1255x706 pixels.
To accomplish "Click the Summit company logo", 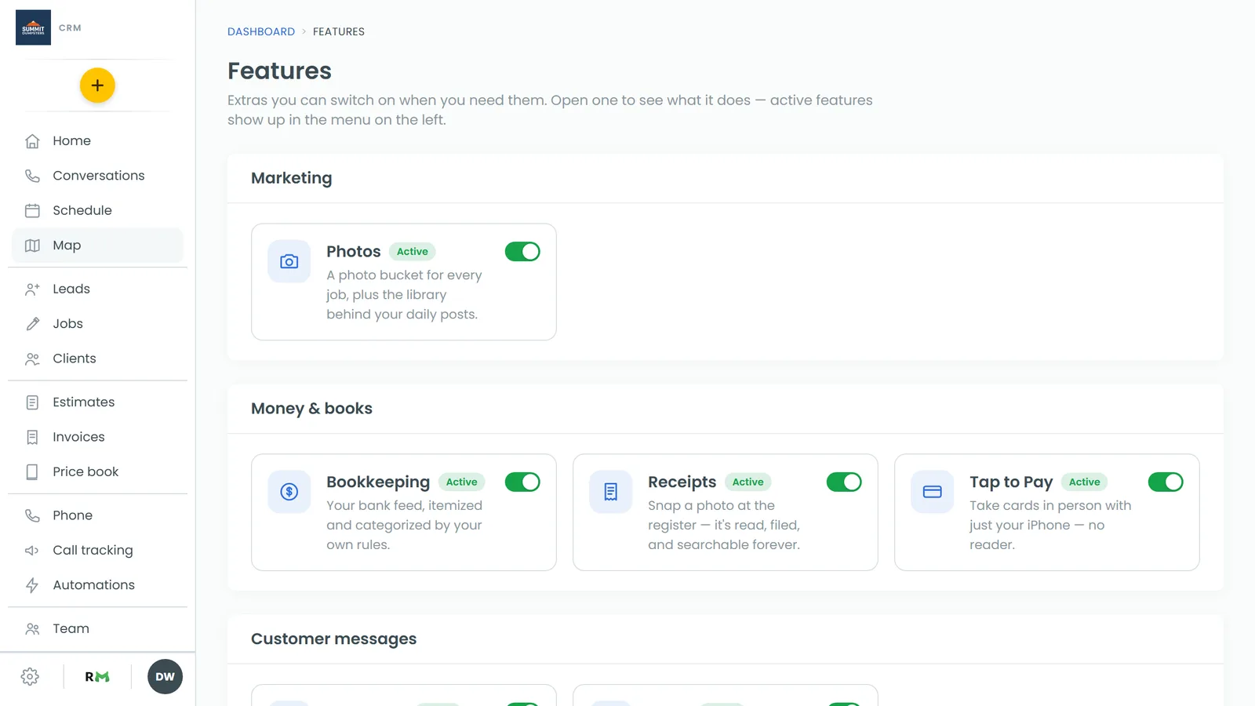I will coord(33,27).
